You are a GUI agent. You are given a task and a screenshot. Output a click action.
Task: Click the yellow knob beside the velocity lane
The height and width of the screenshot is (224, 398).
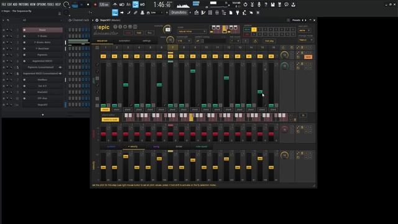pos(285,156)
